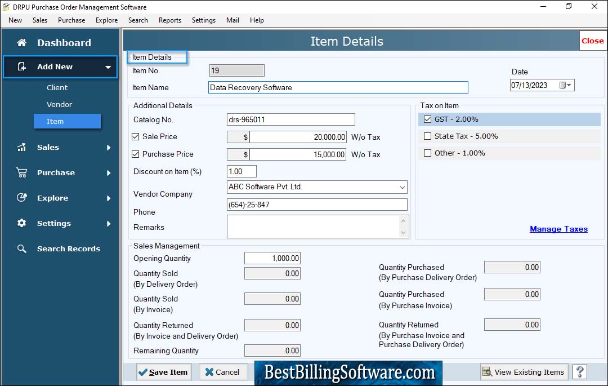The width and height of the screenshot is (608, 386).
Task: Click the Remaining Quantity field
Action: click(272, 350)
